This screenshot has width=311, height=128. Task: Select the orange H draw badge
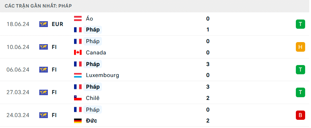[300, 47]
